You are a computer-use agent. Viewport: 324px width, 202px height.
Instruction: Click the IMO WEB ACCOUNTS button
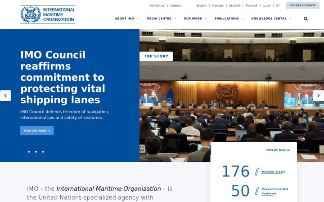pyautogui.click(x=302, y=5)
